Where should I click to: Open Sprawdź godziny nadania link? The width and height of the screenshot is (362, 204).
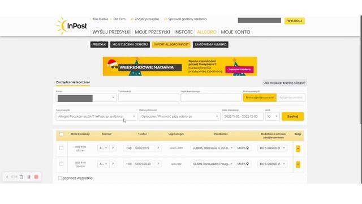pos(187,19)
